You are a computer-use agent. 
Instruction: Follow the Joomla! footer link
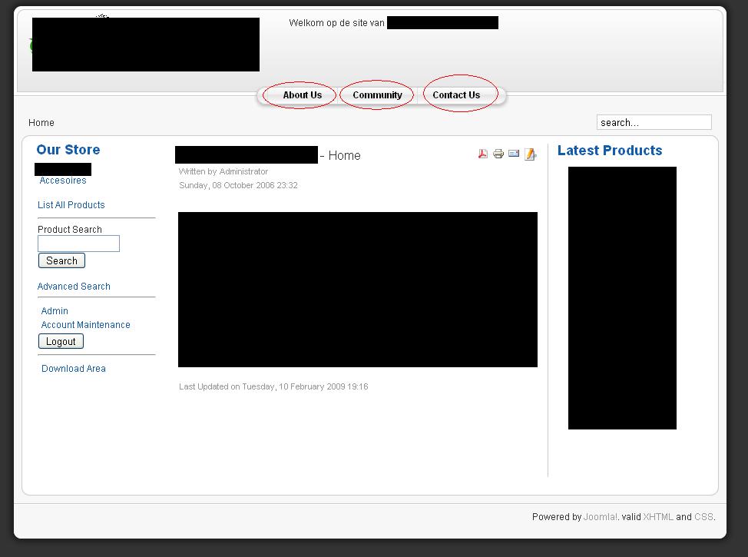[x=601, y=516]
